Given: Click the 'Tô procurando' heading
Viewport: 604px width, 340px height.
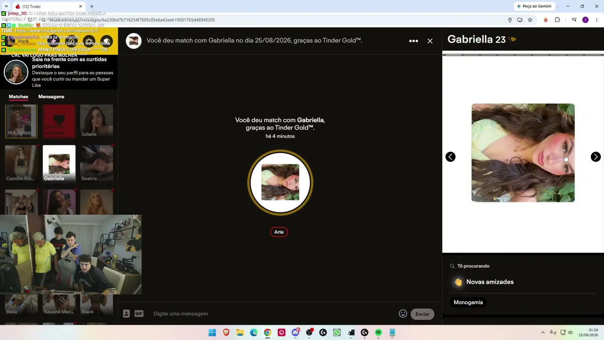Looking at the screenshot, I should coord(473,266).
